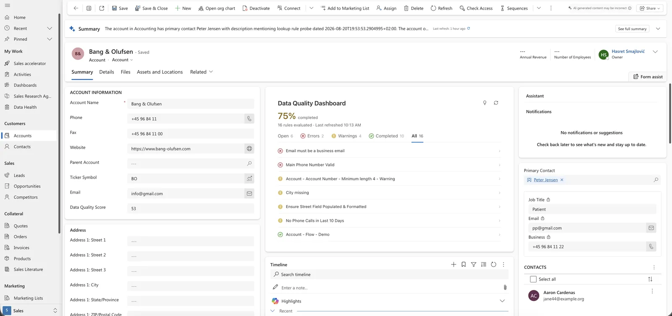This screenshot has width=672, height=316.
Task: Expand the Recent menu
Action: tap(50, 28)
